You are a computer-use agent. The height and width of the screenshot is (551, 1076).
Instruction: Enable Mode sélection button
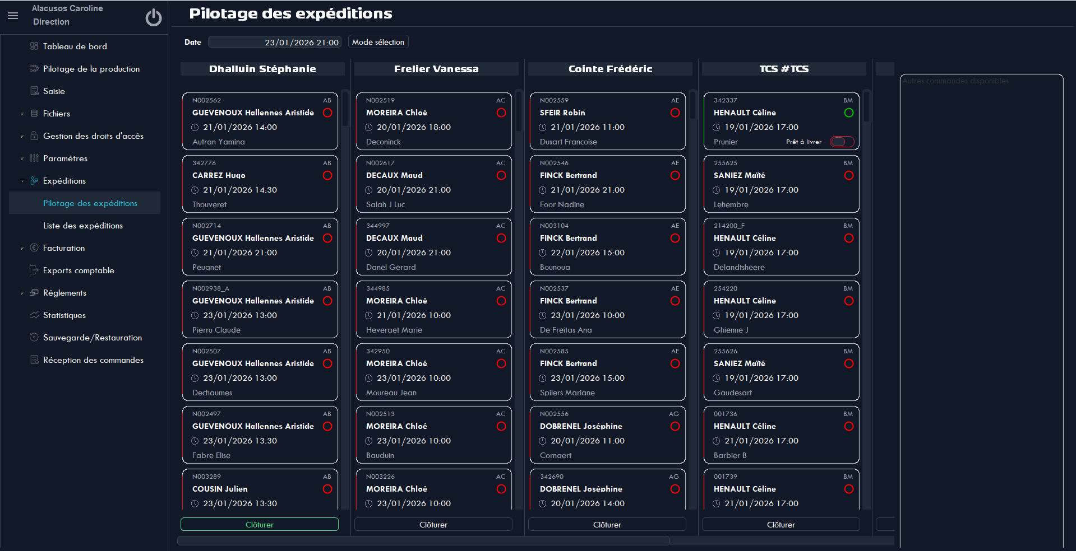[x=378, y=42]
